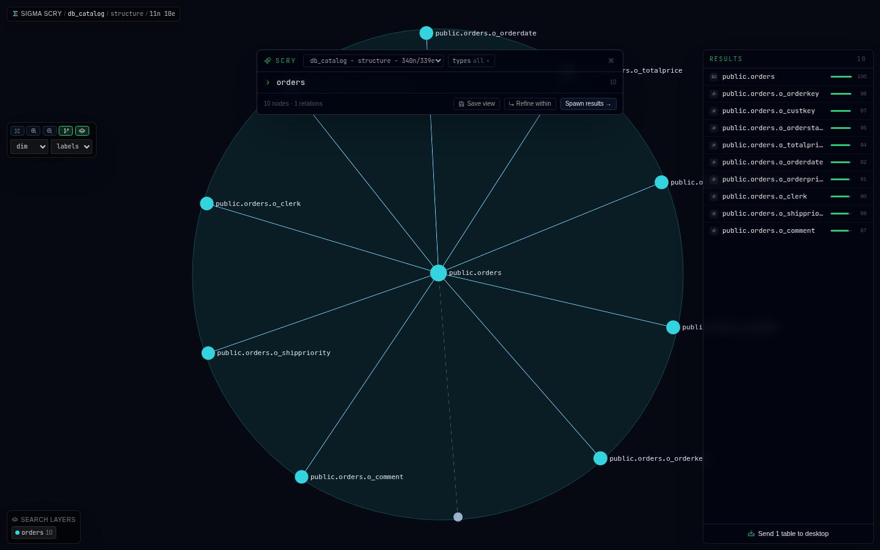880x550 pixels.
Task: Select the public.orders.o_clerk graph node
Action: (x=207, y=204)
